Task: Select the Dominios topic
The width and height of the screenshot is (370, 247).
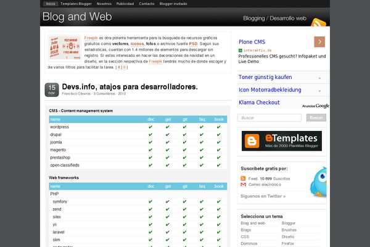Action: [x=249, y=243]
